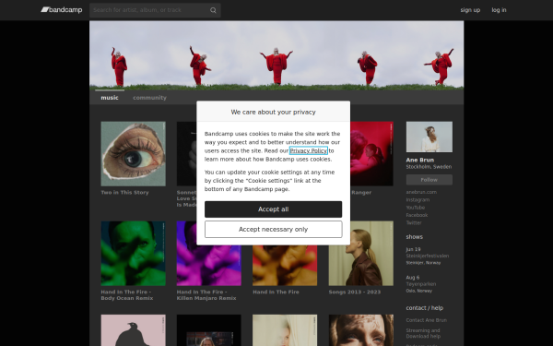Click the Stockholm, Sweden location text
This screenshot has width=553, height=346.
click(429, 167)
